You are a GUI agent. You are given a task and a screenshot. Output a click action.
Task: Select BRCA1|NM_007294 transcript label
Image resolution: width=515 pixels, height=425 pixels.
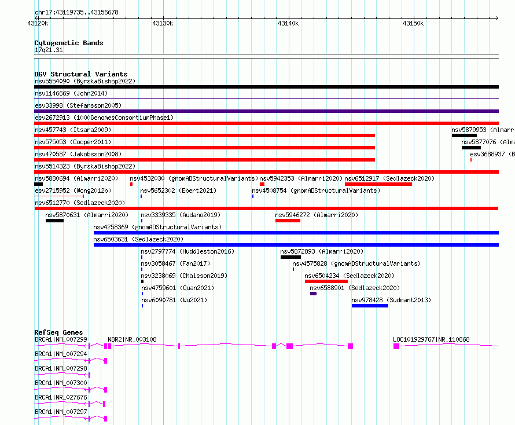(61, 354)
